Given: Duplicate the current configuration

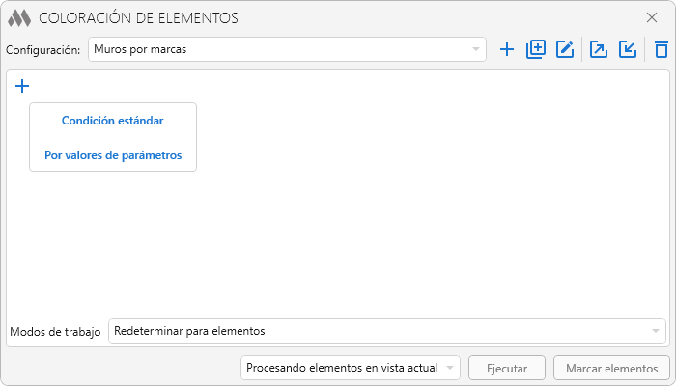Looking at the screenshot, I should click(536, 49).
